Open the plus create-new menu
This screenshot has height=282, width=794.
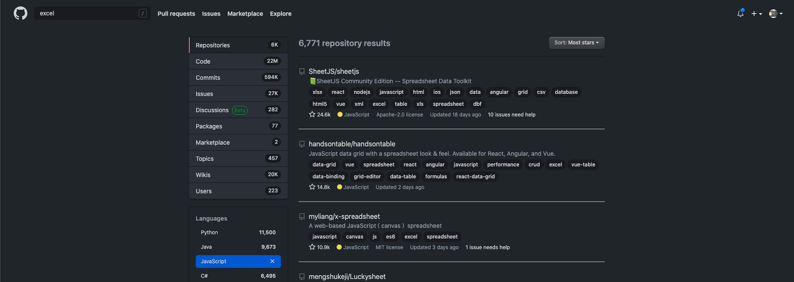[757, 14]
